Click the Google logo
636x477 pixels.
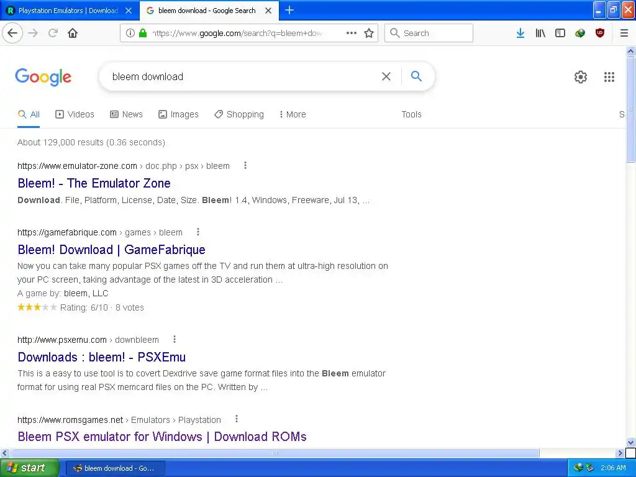point(43,76)
